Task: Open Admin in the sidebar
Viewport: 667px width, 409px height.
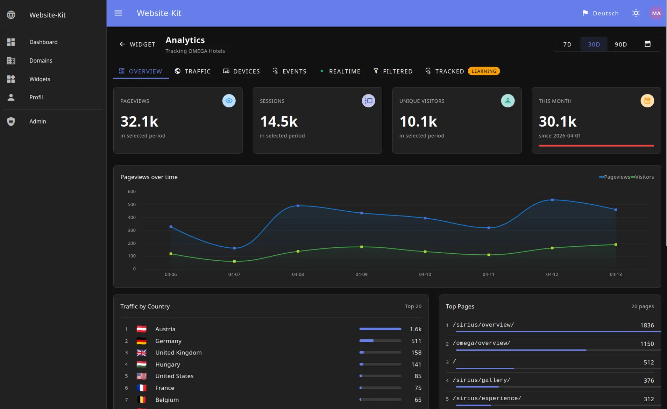Action: tap(53, 121)
